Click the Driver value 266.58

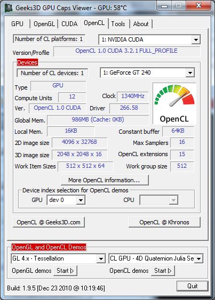click(x=129, y=108)
